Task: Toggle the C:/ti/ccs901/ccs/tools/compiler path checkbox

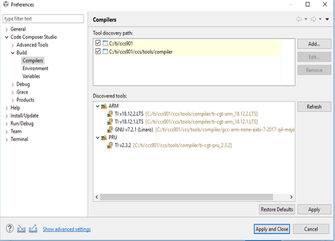Action: (x=98, y=52)
